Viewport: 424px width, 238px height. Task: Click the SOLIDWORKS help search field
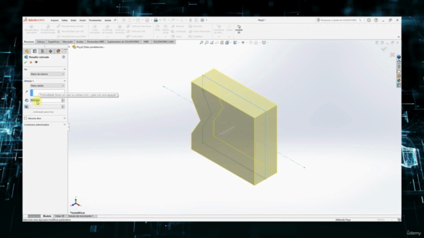click(x=340, y=20)
